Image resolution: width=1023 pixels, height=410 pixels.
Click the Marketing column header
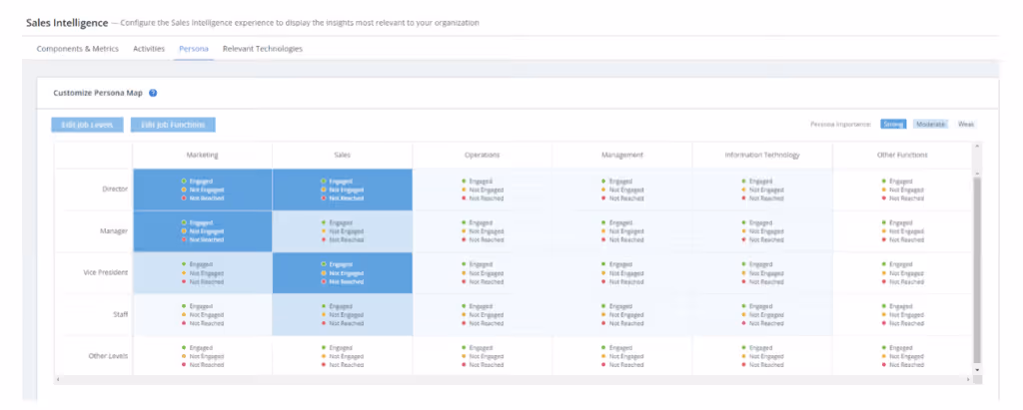coord(202,156)
